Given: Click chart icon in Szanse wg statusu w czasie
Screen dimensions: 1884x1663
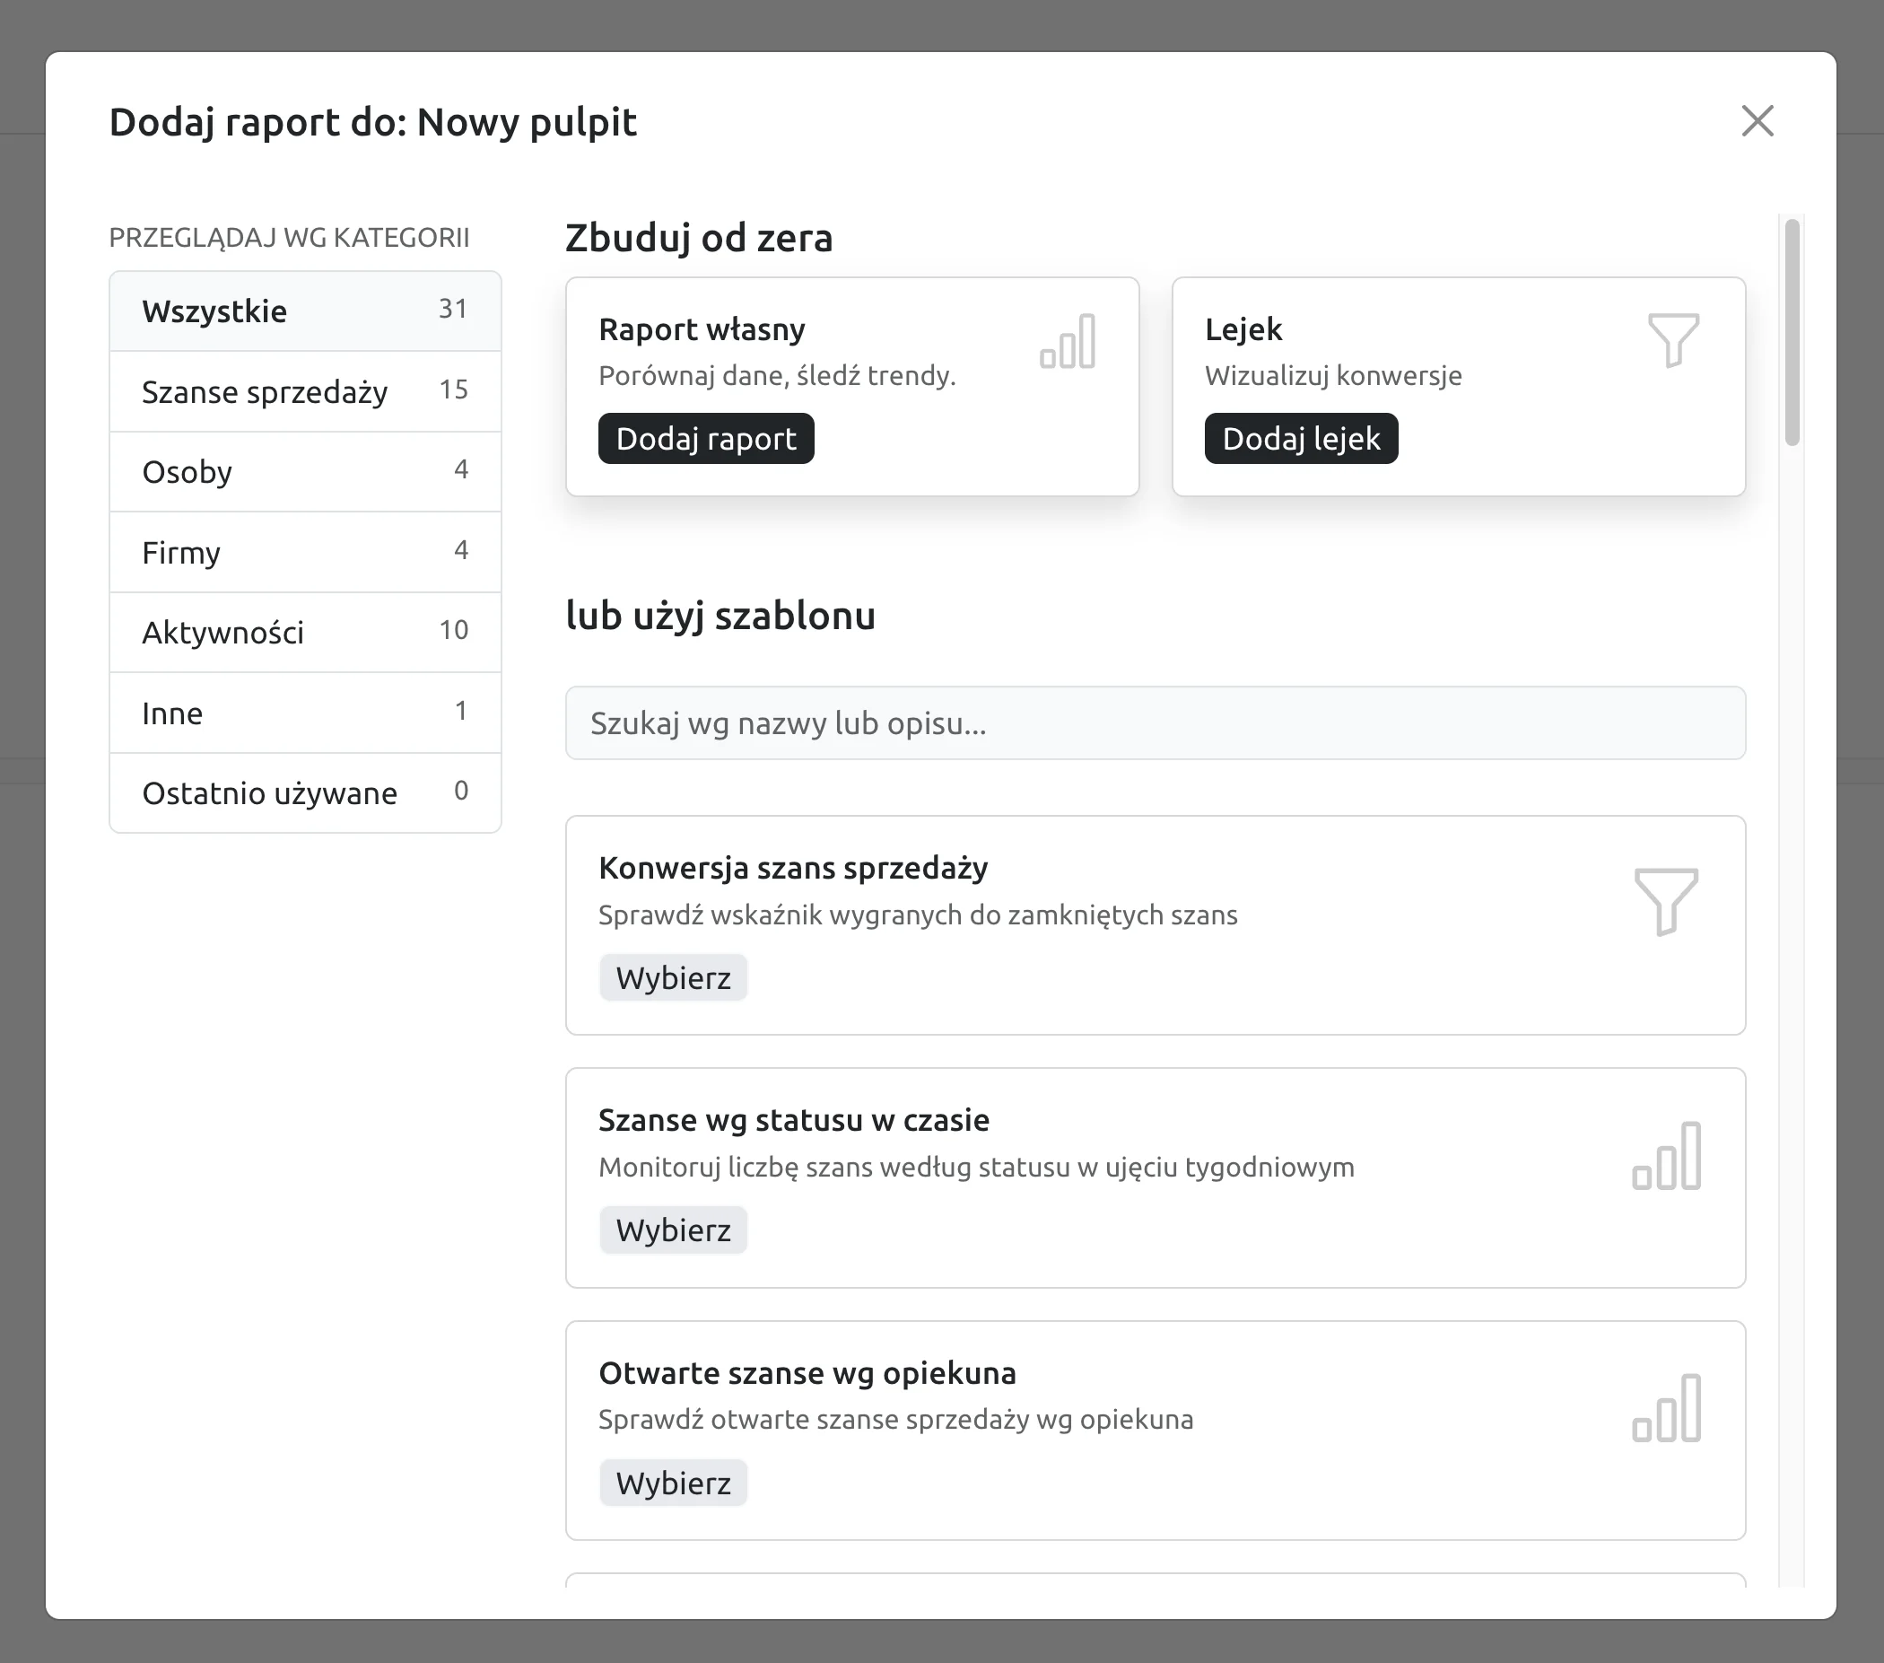Looking at the screenshot, I should 1666,1155.
